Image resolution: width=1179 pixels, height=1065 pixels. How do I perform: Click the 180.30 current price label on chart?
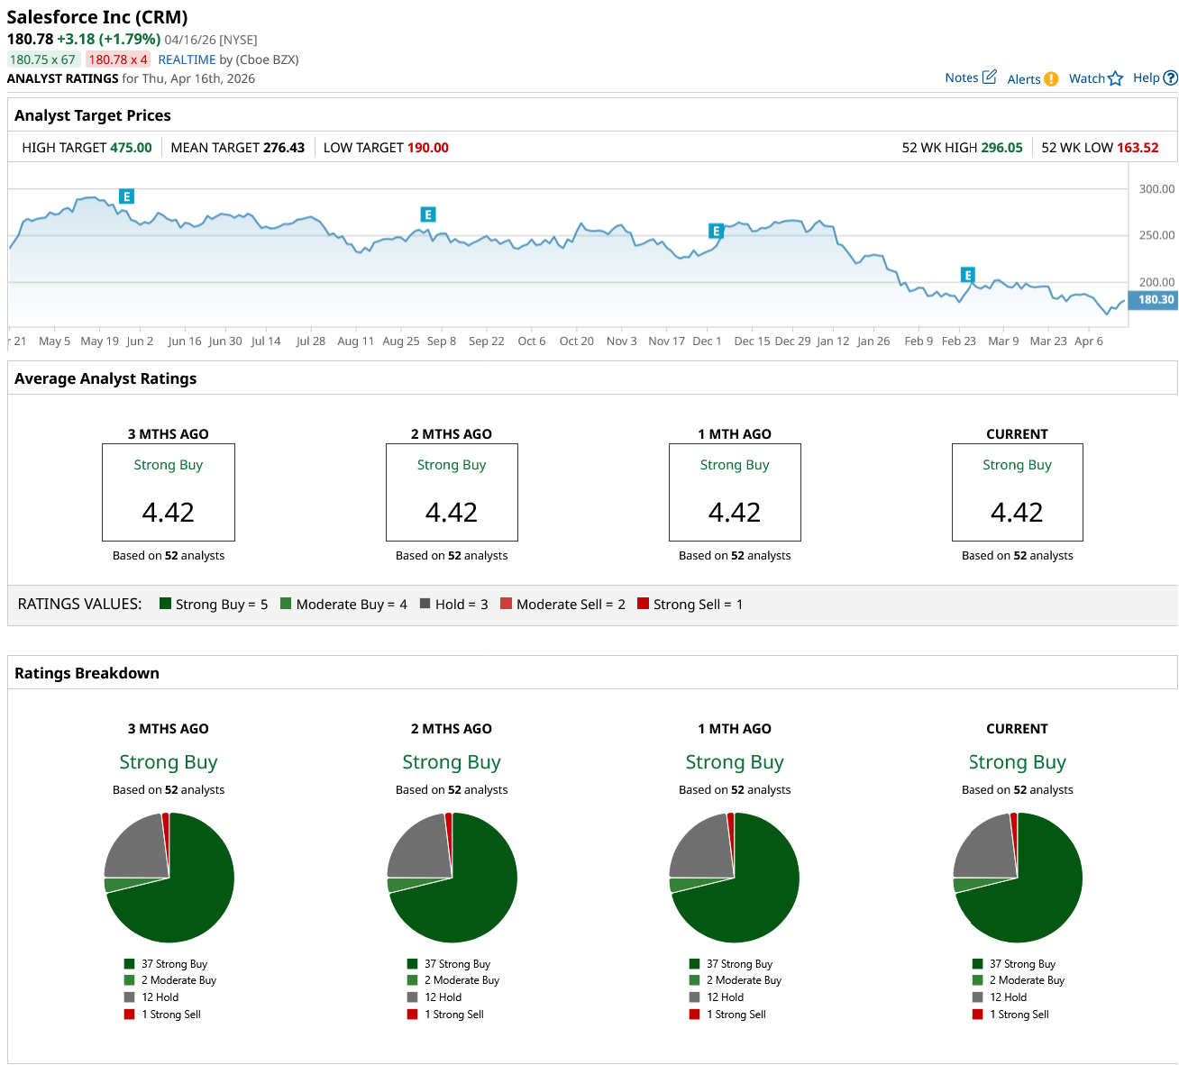click(1155, 300)
